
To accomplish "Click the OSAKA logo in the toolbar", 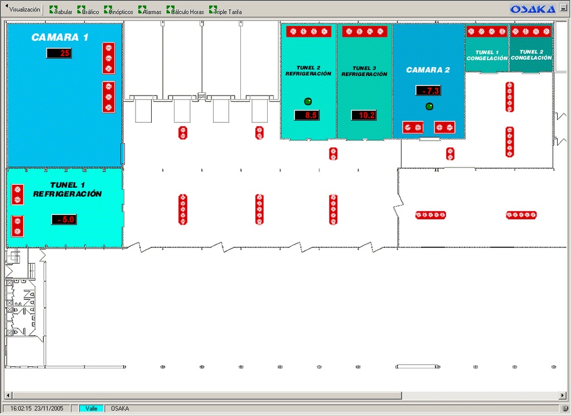I will click(533, 9).
